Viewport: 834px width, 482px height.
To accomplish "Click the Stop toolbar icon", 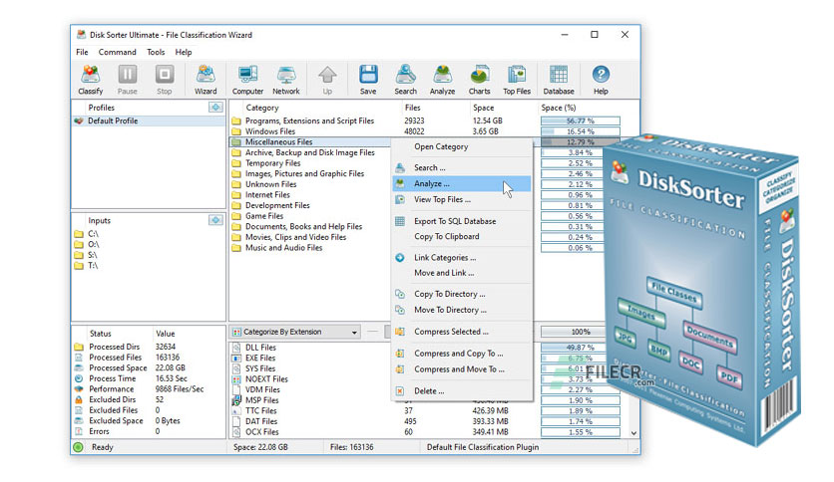I will pos(165,80).
